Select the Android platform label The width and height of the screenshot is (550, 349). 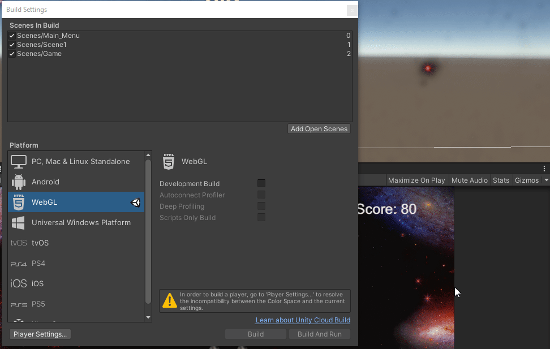click(x=45, y=182)
